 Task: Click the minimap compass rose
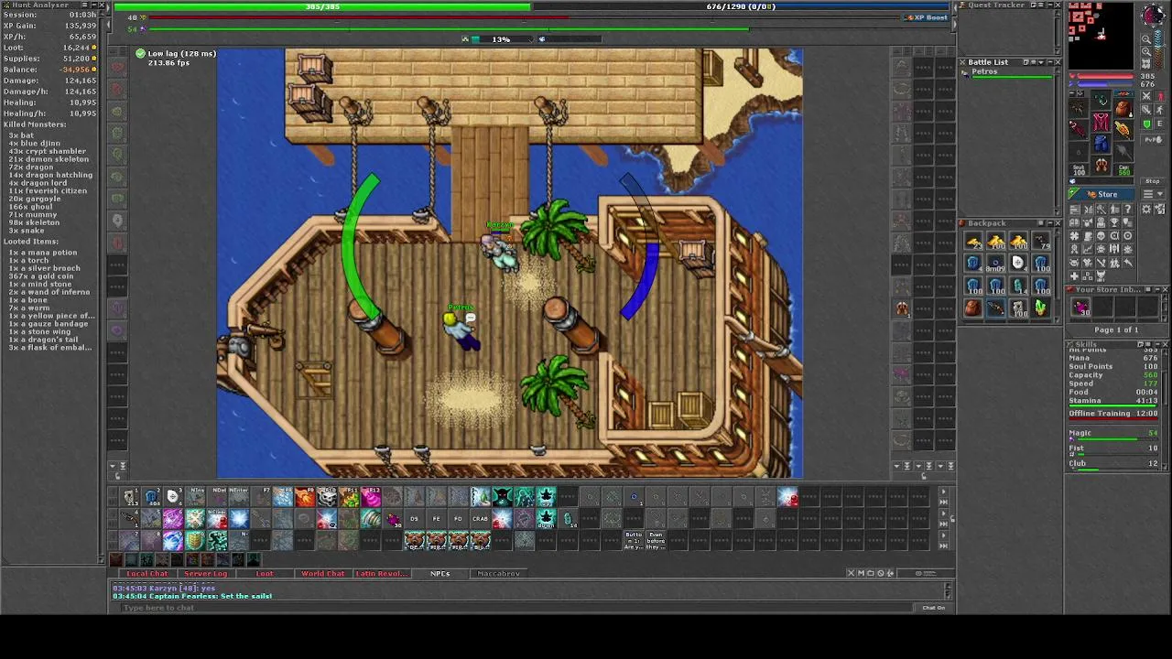tap(1153, 15)
